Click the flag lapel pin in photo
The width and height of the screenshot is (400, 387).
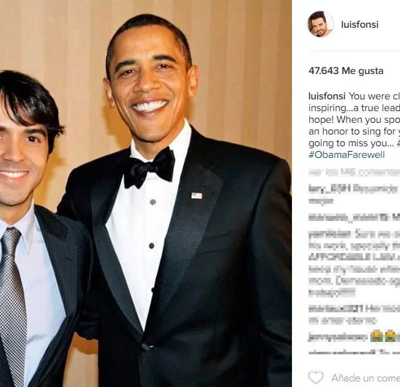197,196
